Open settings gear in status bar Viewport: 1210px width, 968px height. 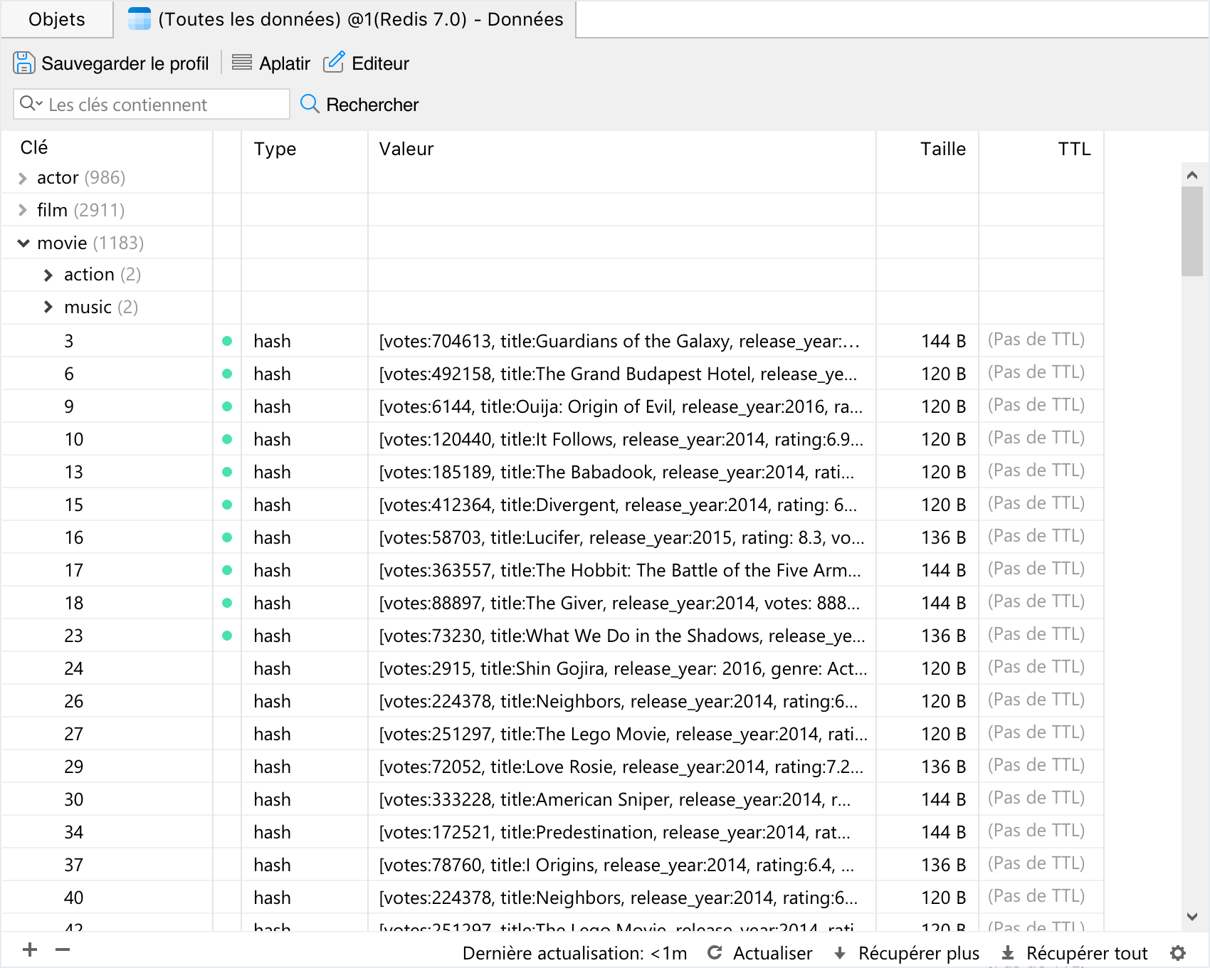pos(1178,953)
